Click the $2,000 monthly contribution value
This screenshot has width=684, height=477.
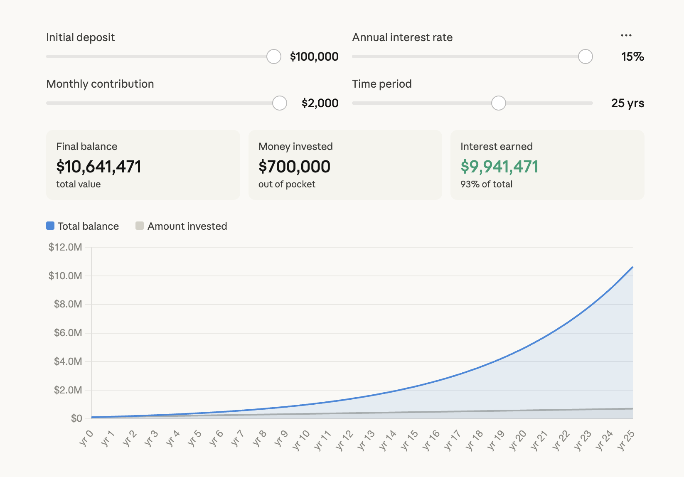point(320,103)
